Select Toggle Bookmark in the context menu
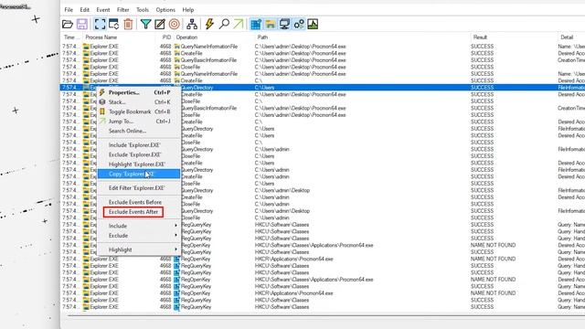The image size is (585, 329). pyautogui.click(x=139, y=111)
